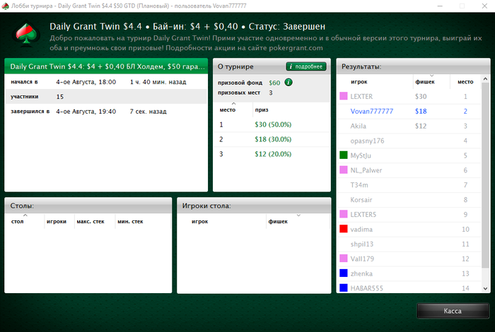Viewport: 495px width, 332px height.
Task: Select player NL_Palwer in results
Action: pos(409,170)
